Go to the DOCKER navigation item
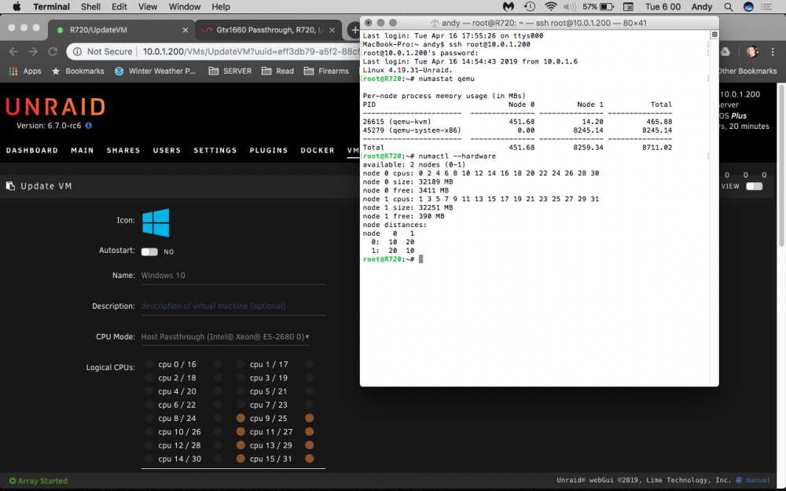 318,150
